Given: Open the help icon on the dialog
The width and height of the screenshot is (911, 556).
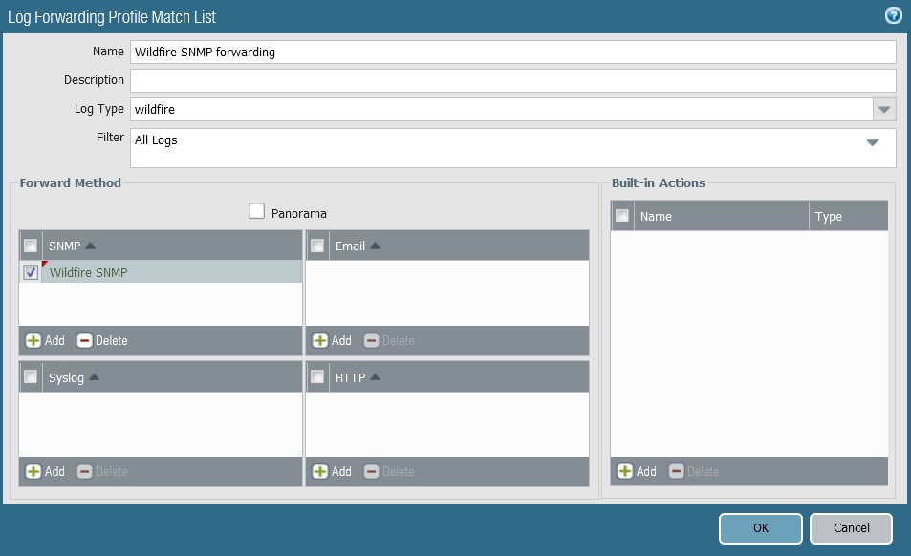Looking at the screenshot, I should tap(893, 15).
